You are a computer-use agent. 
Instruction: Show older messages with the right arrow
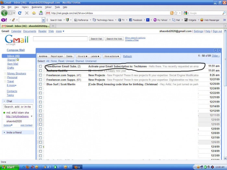[220, 50]
